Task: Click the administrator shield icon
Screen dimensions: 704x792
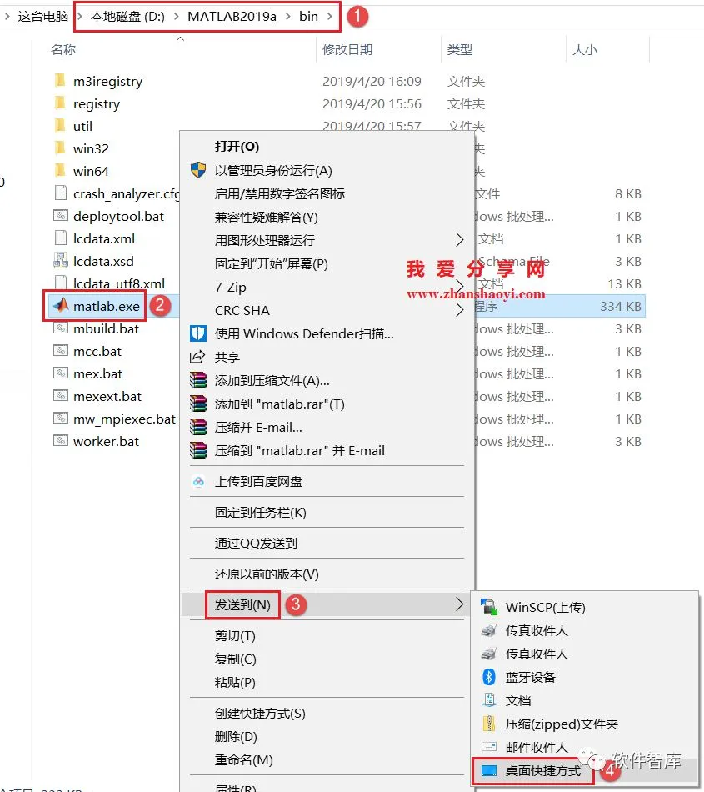Action: tap(197, 170)
